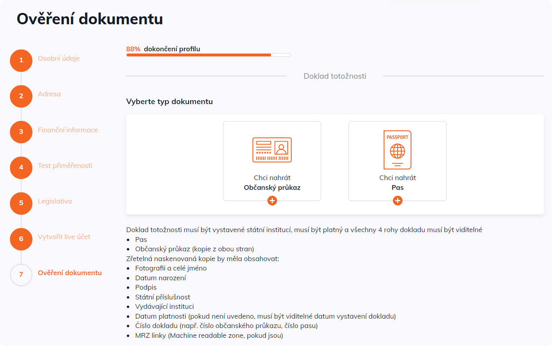
Task: Click the ID card icon
Action: [272, 150]
